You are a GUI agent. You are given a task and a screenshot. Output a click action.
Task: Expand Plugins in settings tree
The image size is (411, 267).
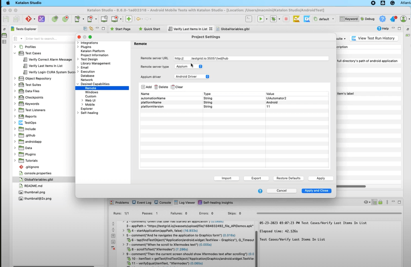click(78, 47)
